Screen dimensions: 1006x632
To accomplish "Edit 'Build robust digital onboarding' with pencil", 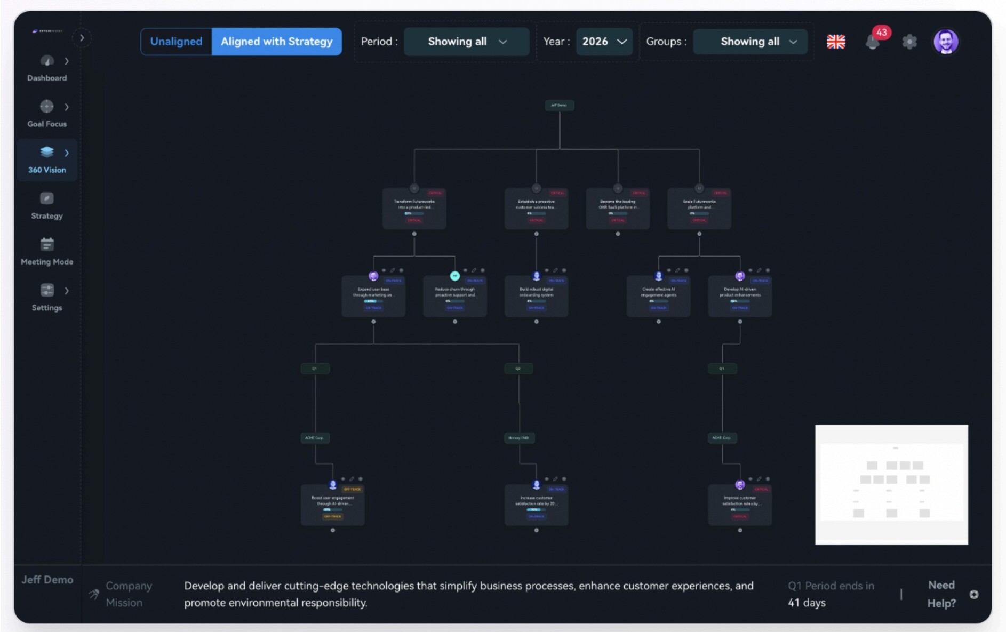I will coord(555,270).
